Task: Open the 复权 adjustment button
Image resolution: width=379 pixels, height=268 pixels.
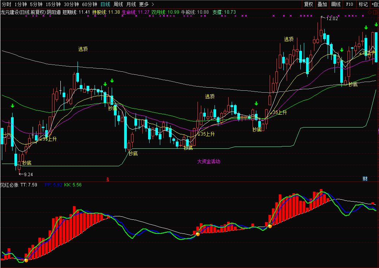Action: click(308, 4)
